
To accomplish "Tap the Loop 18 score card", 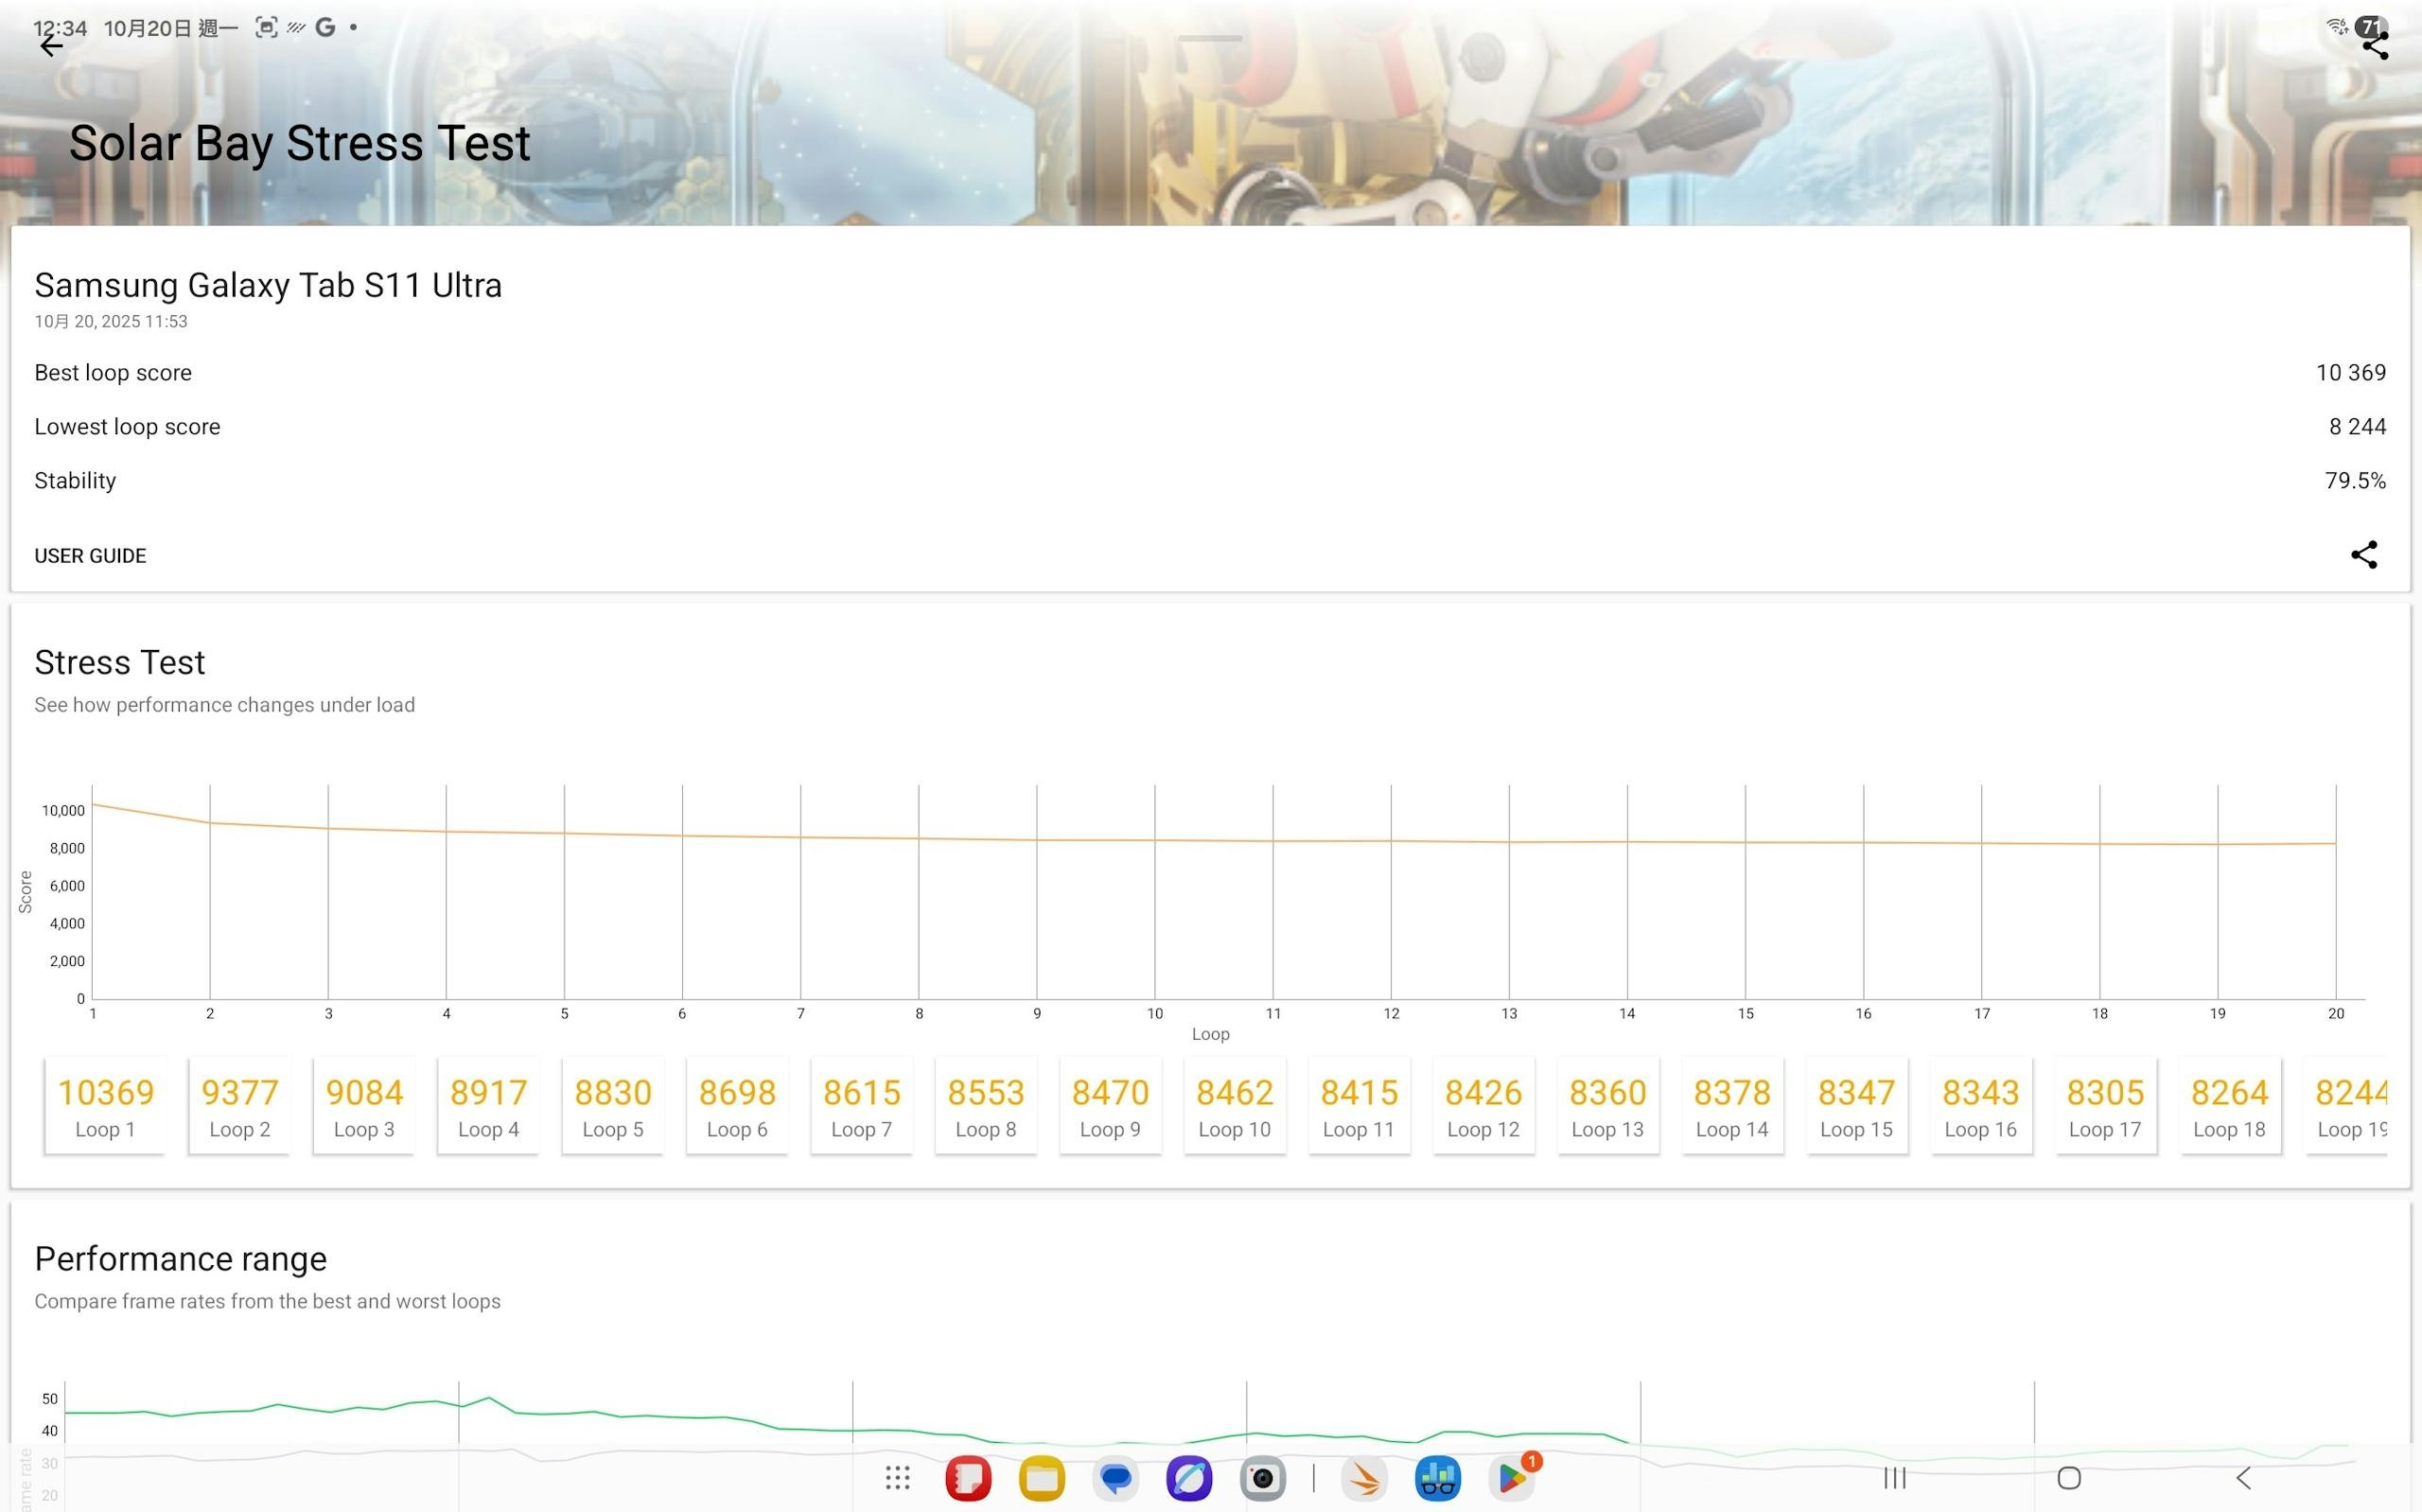I will tap(2229, 1106).
